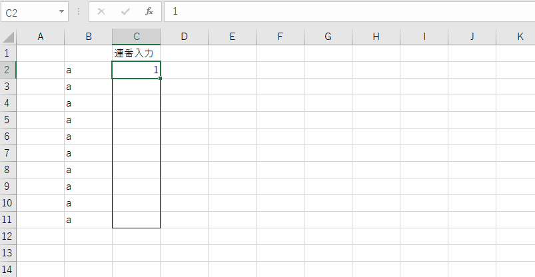
Task: Select column A header
Action: coord(41,37)
